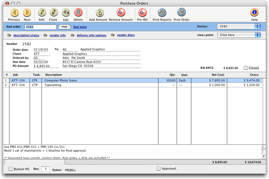
Task: Delete this purchase order via trash icon
Action: (x=78, y=12)
